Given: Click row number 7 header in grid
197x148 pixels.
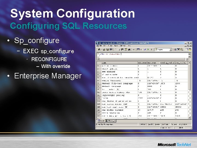Looking at the screenshot, I should (x=99, y=83).
